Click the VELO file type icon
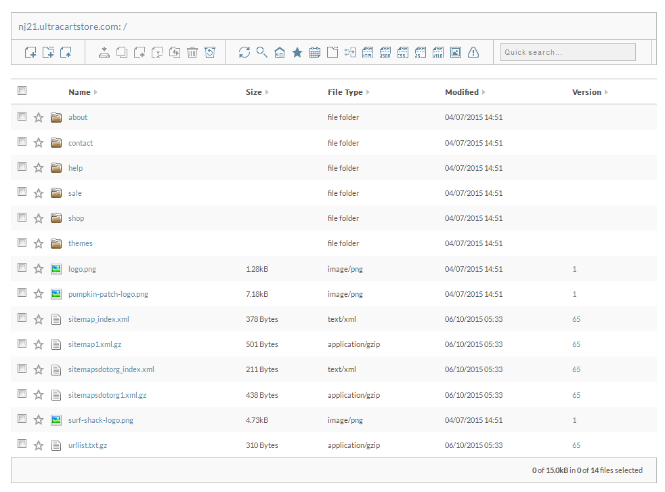Screen dimensions: 665x492 pyautogui.click(x=438, y=52)
